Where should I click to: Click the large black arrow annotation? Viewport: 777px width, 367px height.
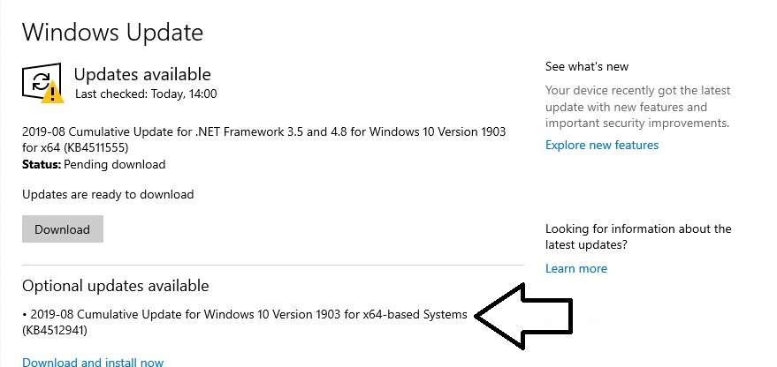(524, 316)
